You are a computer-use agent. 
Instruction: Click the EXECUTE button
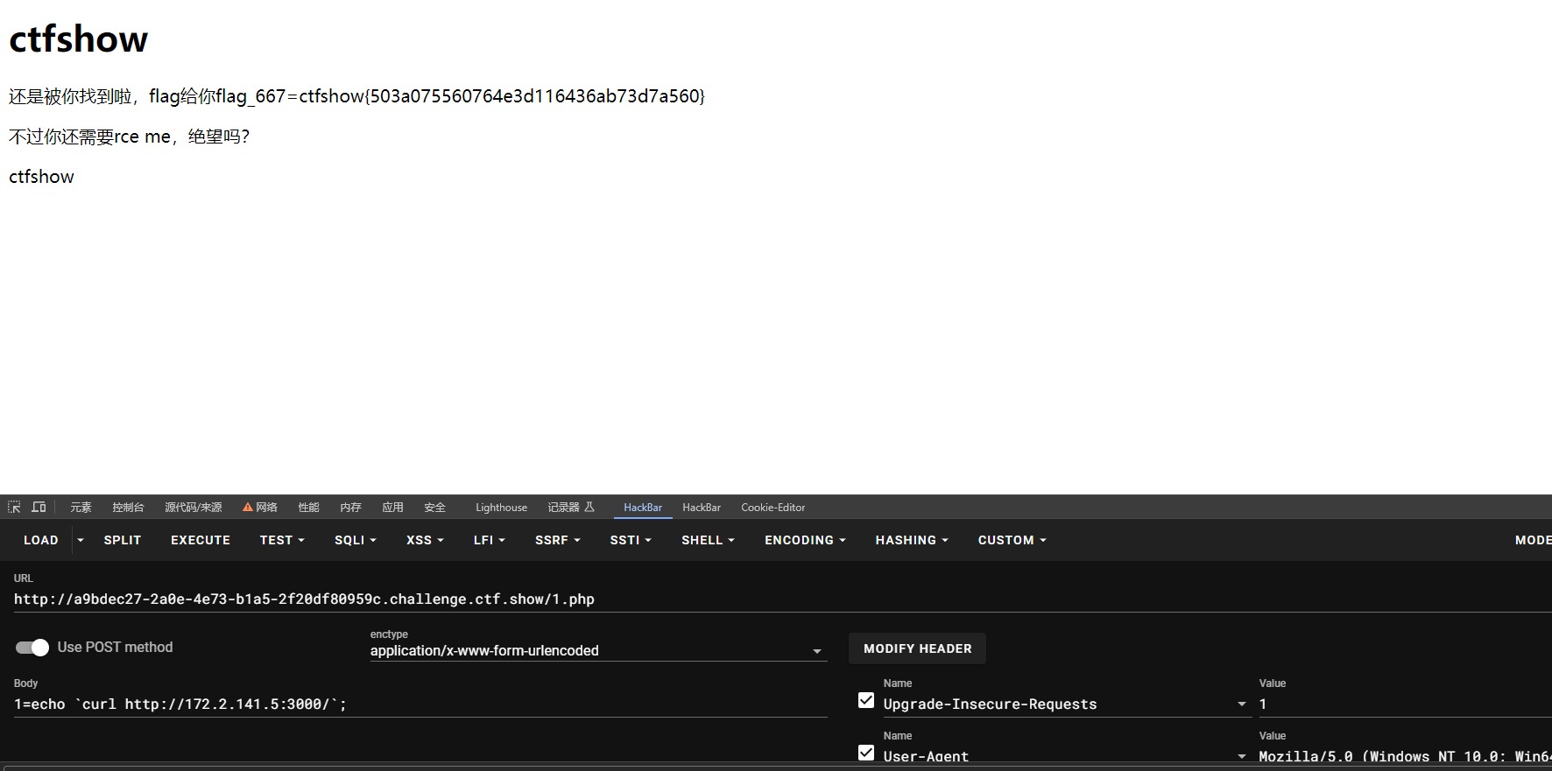(x=201, y=541)
